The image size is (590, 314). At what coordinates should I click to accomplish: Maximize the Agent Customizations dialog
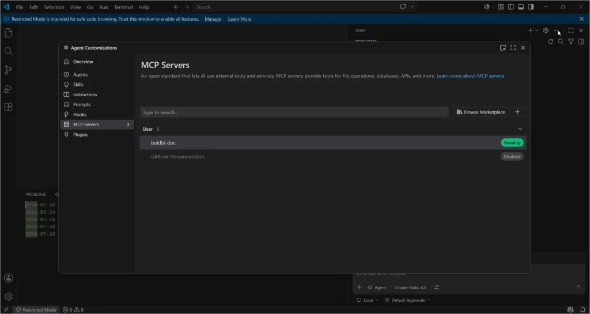click(x=513, y=48)
